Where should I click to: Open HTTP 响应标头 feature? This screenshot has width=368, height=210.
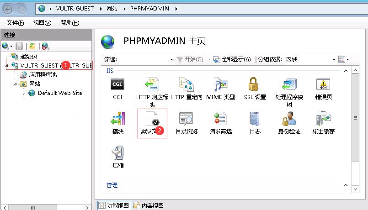tap(152, 84)
